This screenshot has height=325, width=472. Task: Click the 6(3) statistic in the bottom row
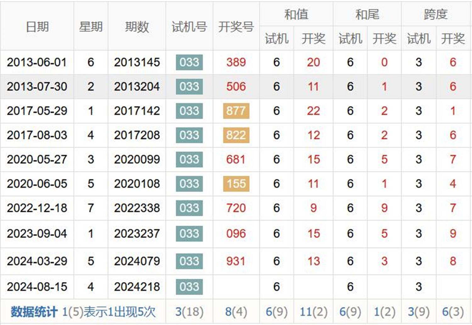(x=453, y=312)
